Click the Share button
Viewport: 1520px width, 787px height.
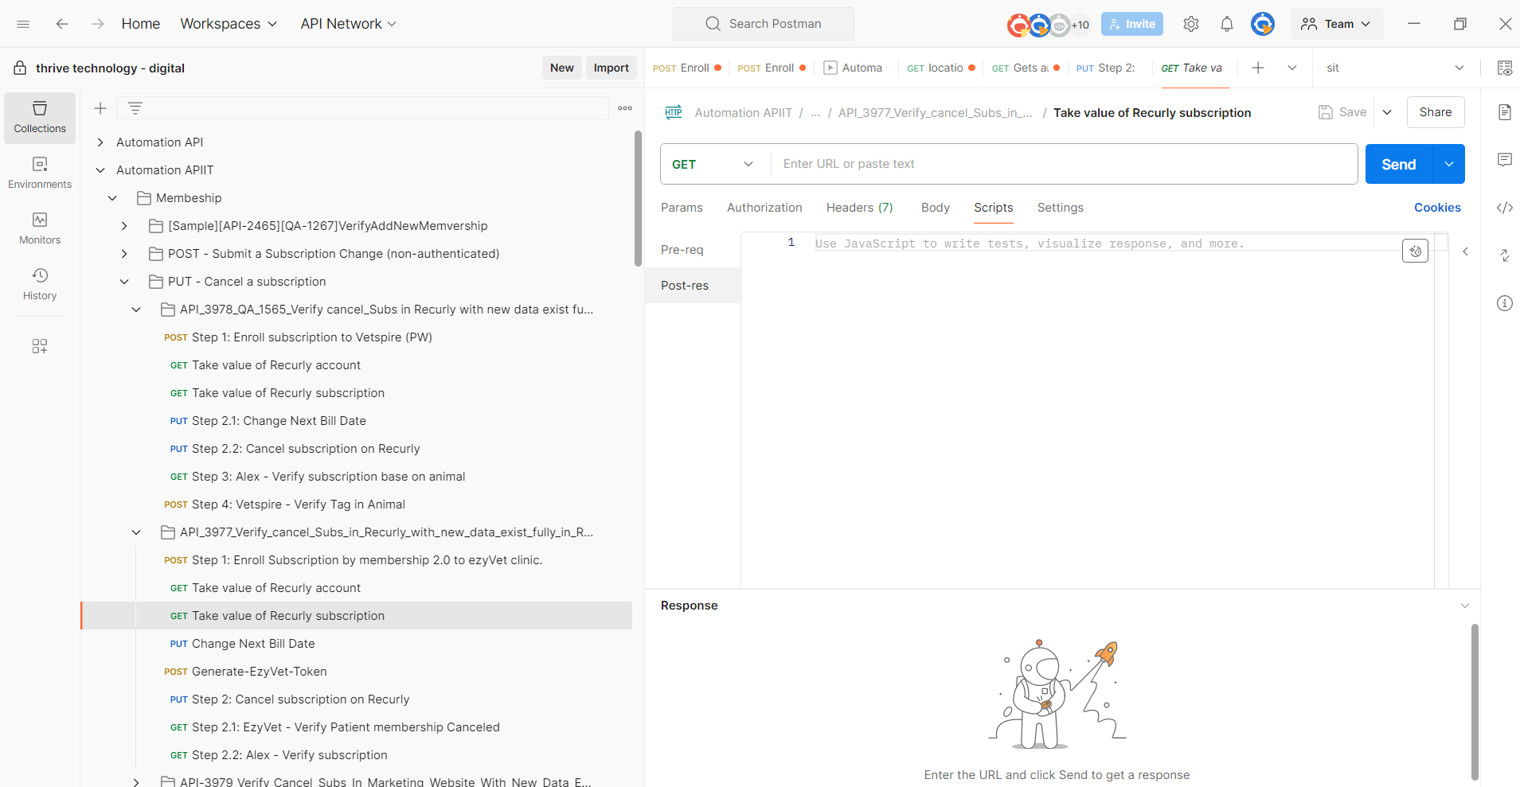tap(1436, 112)
